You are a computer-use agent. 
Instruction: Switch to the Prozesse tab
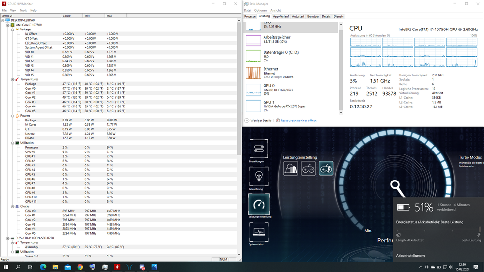pos(250,16)
